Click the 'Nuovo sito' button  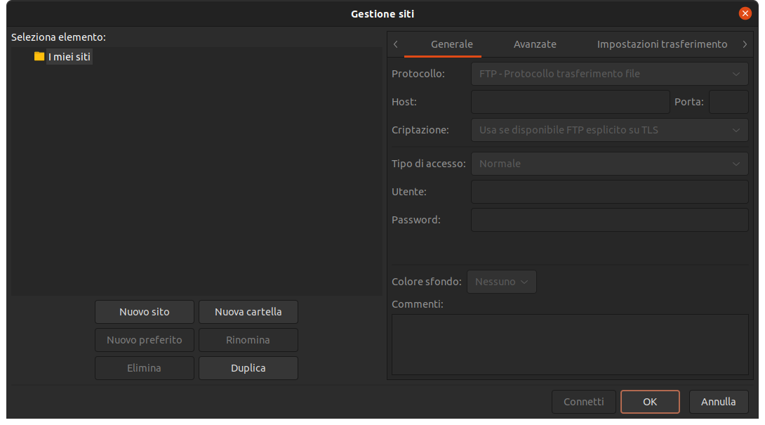[144, 312]
